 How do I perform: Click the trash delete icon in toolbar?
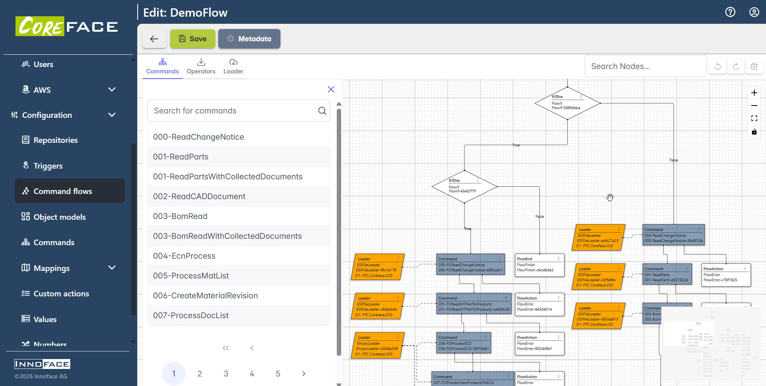click(x=754, y=67)
